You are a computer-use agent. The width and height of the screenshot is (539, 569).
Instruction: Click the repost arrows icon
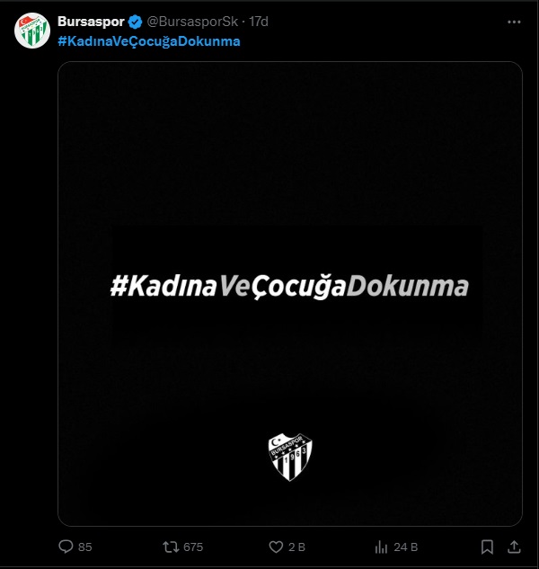(171, 547)
